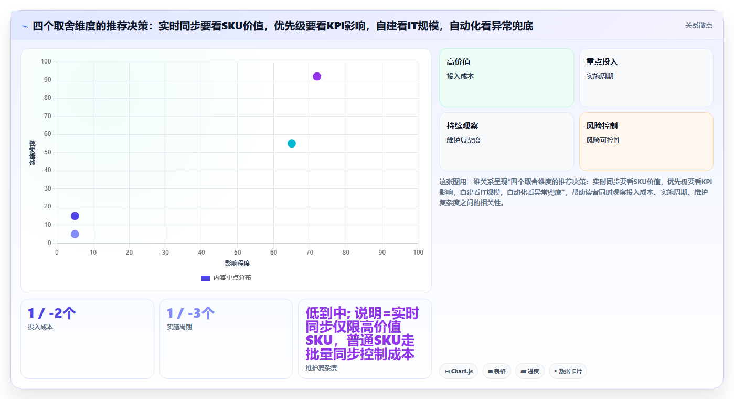This screenshot has height=399, width=734.
Task: Click the 风险控制 heading
Action: (602, 126)
